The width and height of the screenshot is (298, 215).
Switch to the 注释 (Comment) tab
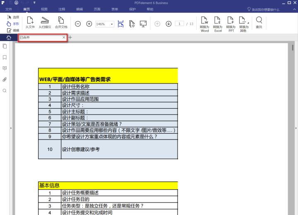62,9
